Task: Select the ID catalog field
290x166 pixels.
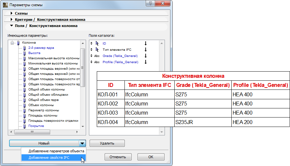Action: pyautogui.click(x=104, y=43)
